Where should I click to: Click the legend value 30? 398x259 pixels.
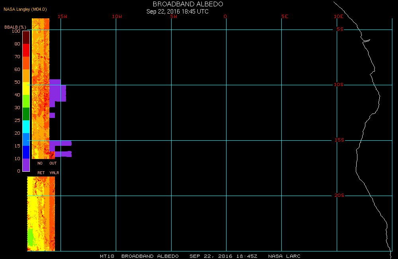(17, 108)
